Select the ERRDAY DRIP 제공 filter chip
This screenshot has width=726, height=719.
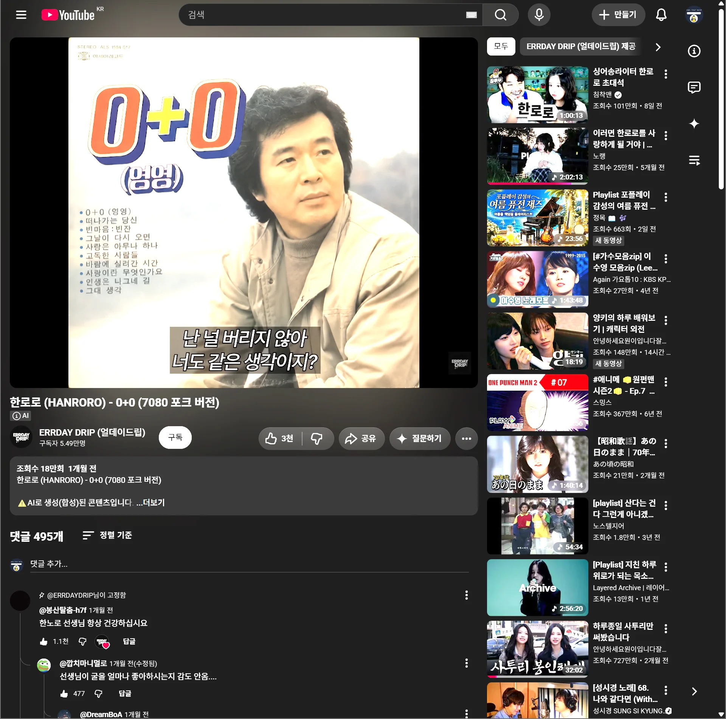pyautogui.click(x=581, y=46)
